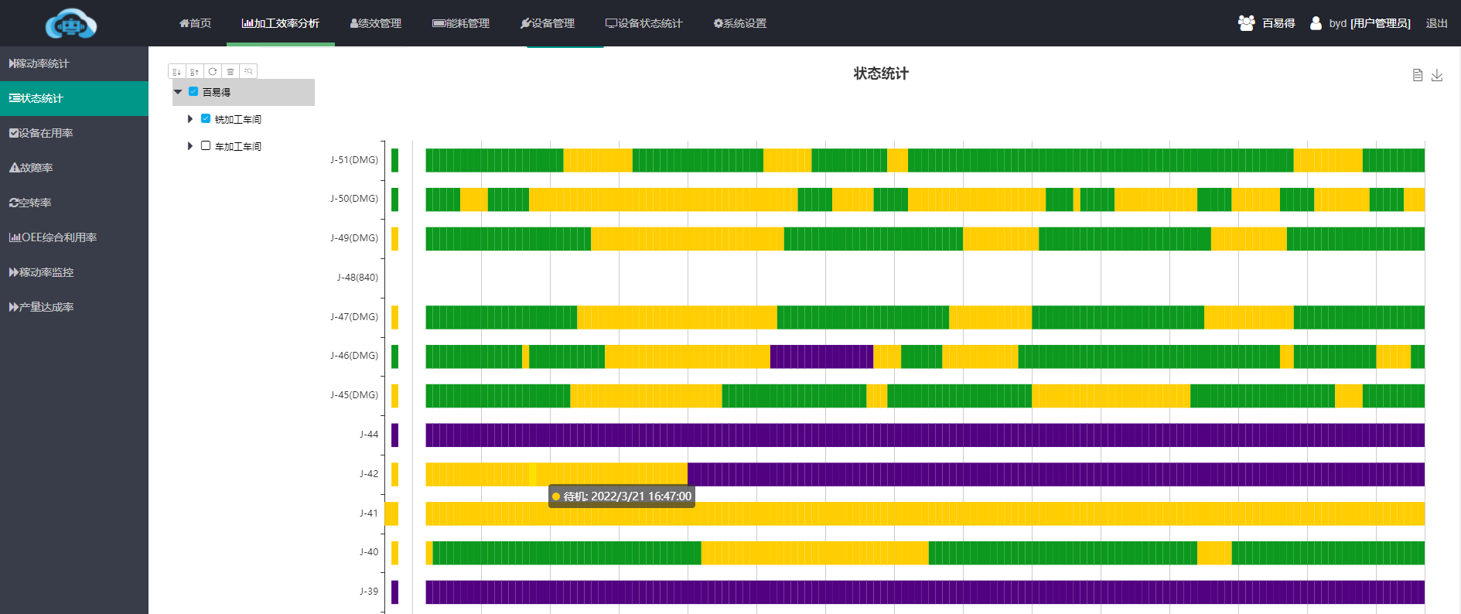Click the collapse-all tree icon
Screen dimensions: 1461x614
(x=194, y=72)
